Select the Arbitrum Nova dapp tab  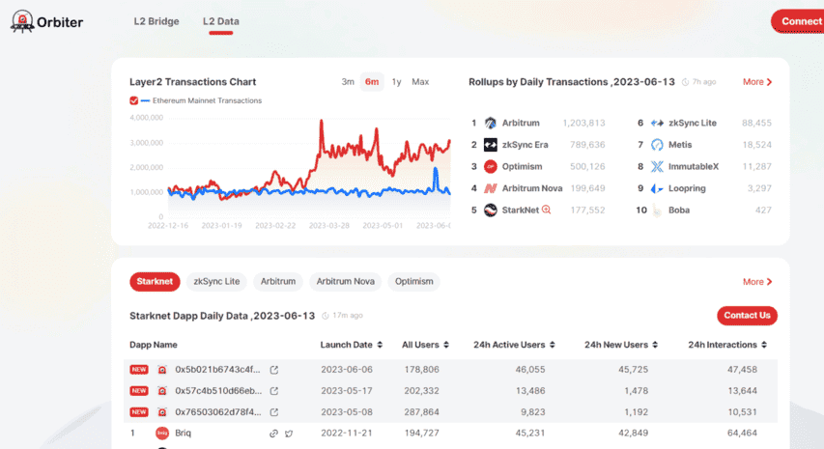click(x=345, y=282)
